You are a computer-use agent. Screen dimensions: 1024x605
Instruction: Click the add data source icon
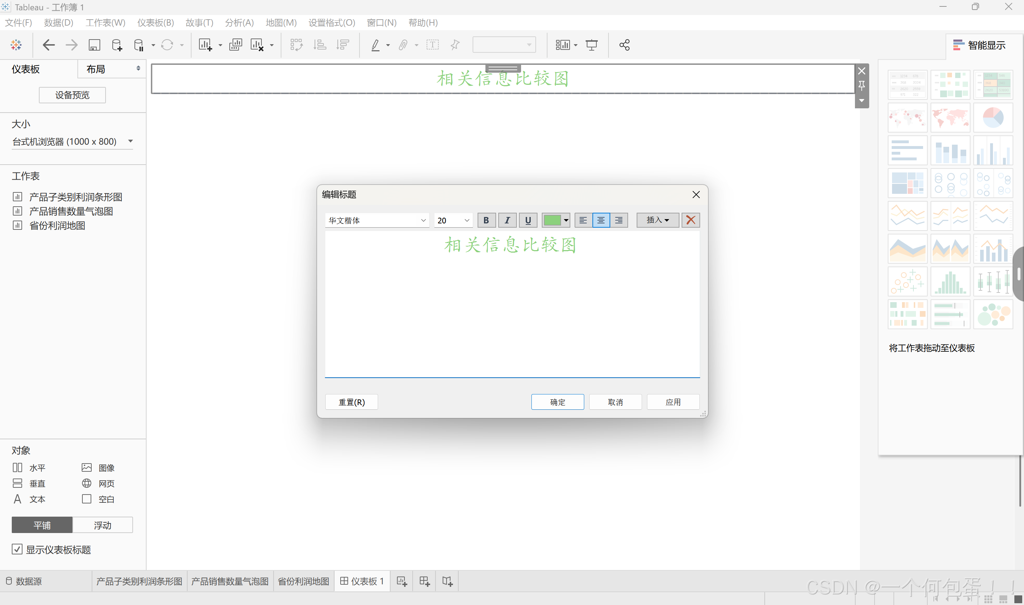click(117, 45)
